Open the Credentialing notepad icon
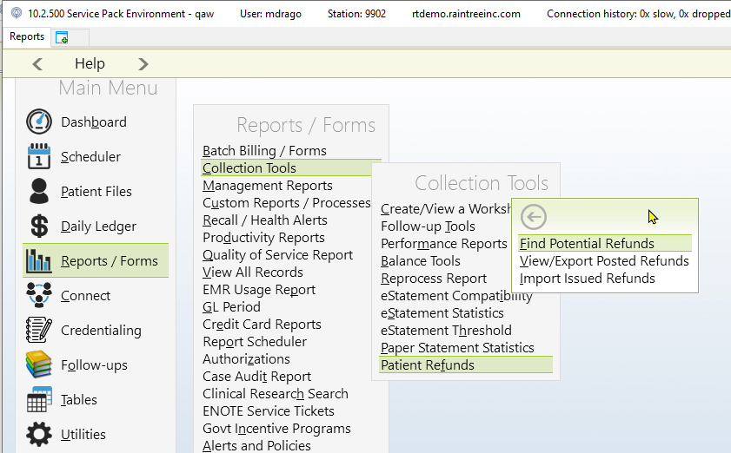 point(39,330)
